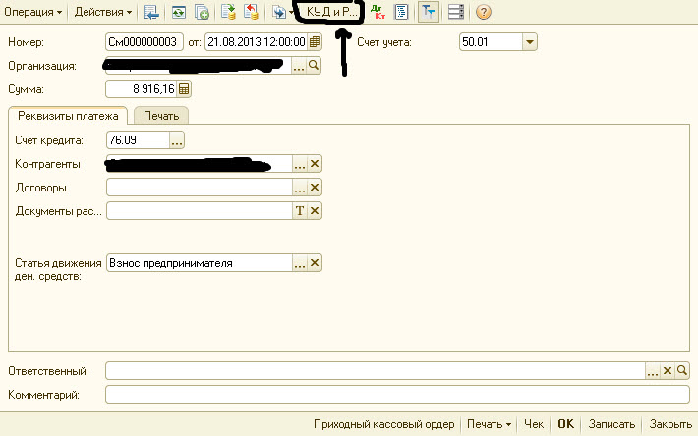
Task: Open the calendar picker next to the date
Action: (315, 42)
